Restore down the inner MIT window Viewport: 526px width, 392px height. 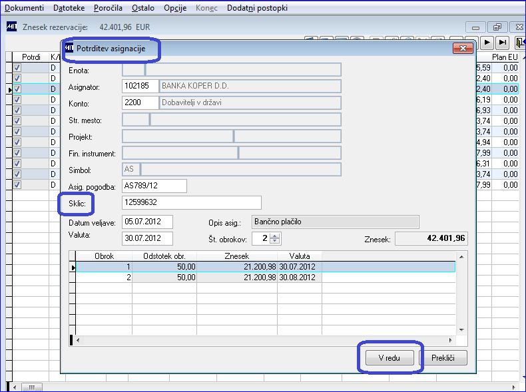497,27
